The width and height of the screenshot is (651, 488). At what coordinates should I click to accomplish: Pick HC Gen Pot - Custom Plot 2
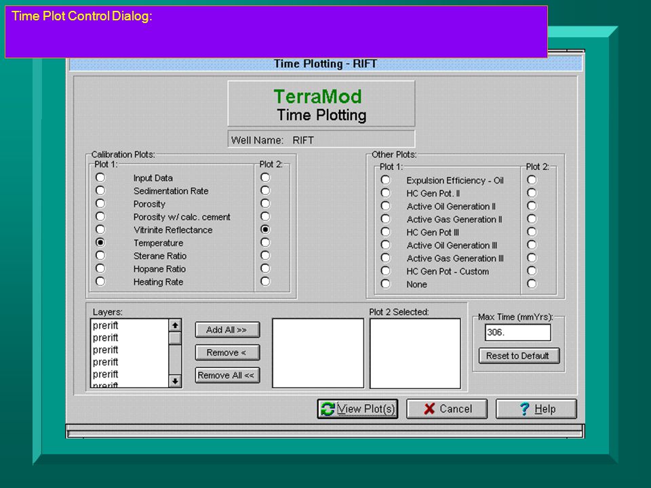(532, 270)
